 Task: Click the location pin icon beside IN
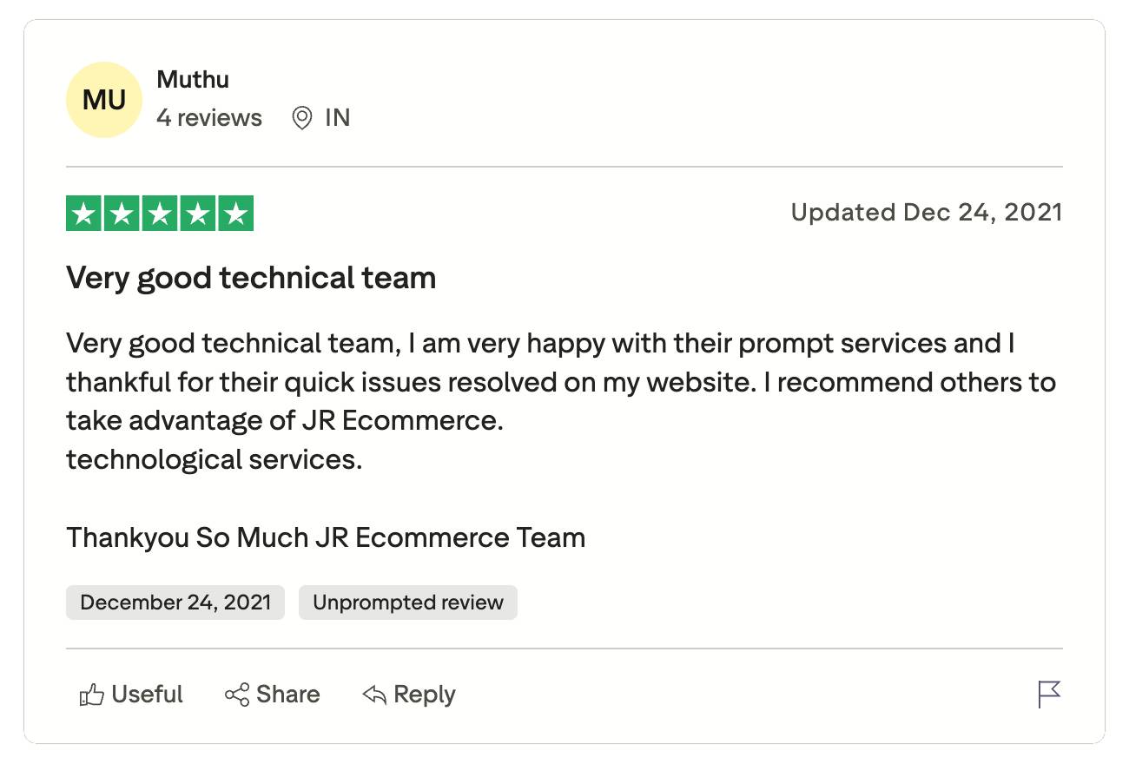(302, 118)
